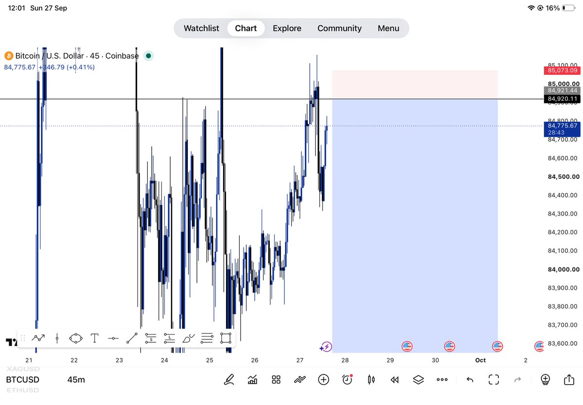This screenshot has width=583, height=405.
Task: Publish an idea via lightbulb icon
Action: click(x=545, y=379)
